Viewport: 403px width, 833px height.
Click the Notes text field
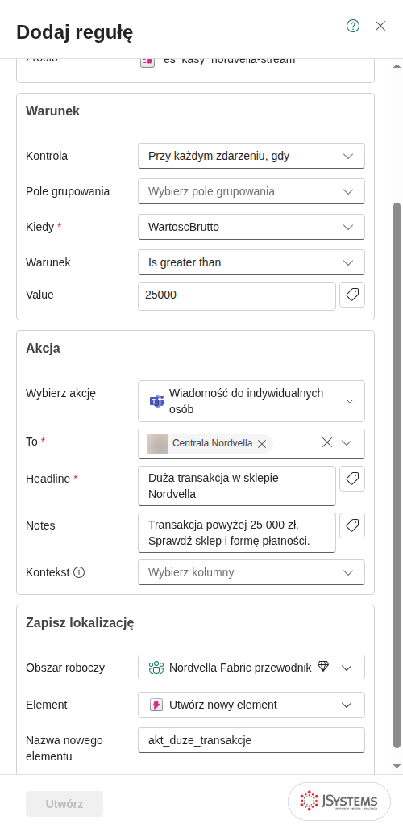[x=236, y=533]
